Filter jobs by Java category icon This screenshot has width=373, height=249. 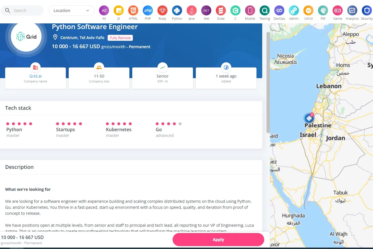click(192, 11)
